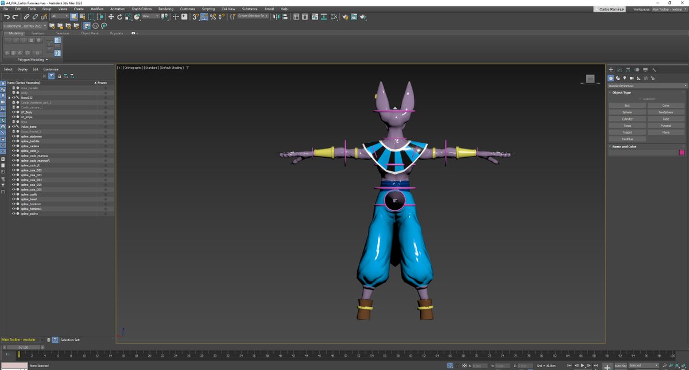This screenshot has height=370, width=689.
Task: Click the Mirror tool icon
Action: pos(276,17)
